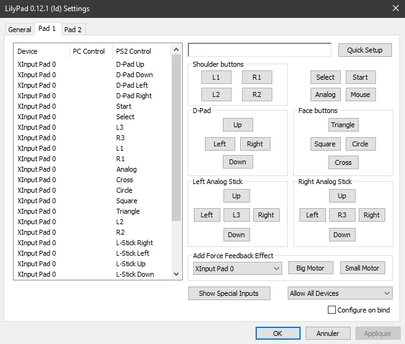Bind D-Pad Up button

[237, 125]
